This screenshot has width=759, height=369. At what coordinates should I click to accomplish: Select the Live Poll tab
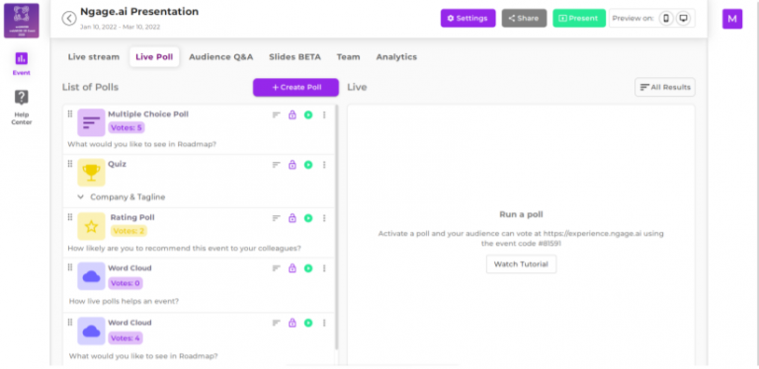154,57
